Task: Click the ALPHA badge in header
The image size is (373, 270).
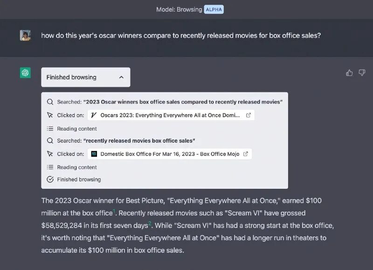Action: click(x=214, y=9)
